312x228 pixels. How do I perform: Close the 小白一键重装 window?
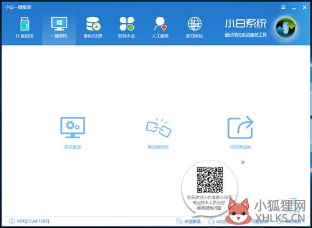coord(304,7)
